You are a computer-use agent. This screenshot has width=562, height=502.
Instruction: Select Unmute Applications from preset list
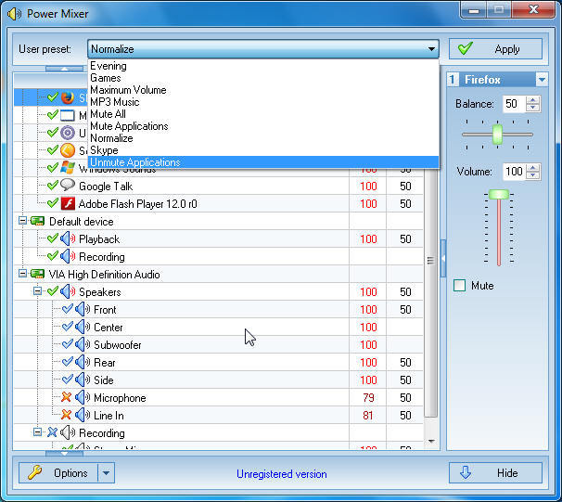[135, 162]
